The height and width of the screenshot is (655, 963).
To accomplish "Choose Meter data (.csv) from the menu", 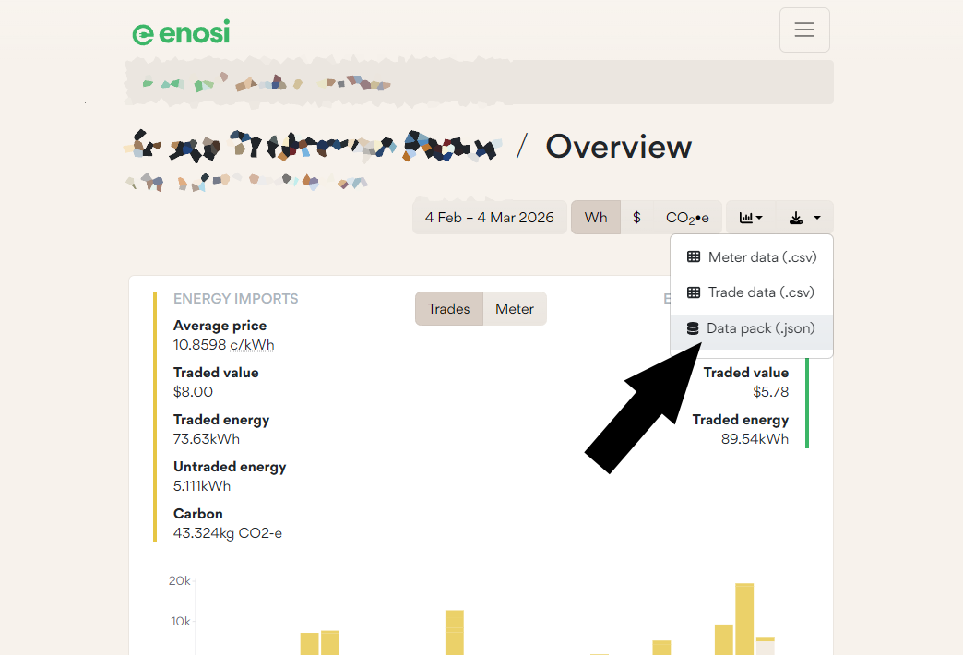I will [x=761, y=257].
